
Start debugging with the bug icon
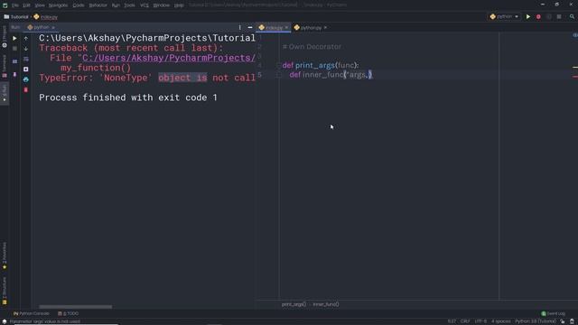pyautogui.click(x=538, y=16)
